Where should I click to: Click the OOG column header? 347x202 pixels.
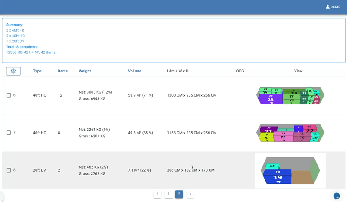pyautogui.click(x=240, y=71)
